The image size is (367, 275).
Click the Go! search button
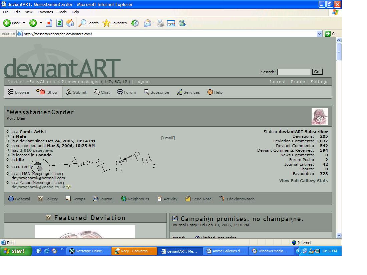[x=317, y=72]
